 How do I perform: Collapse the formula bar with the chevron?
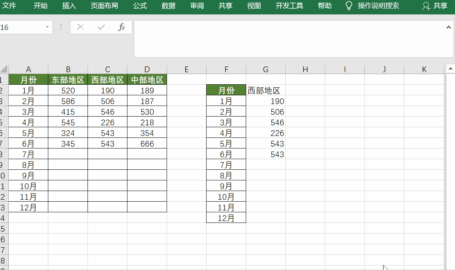click(449, 27)
